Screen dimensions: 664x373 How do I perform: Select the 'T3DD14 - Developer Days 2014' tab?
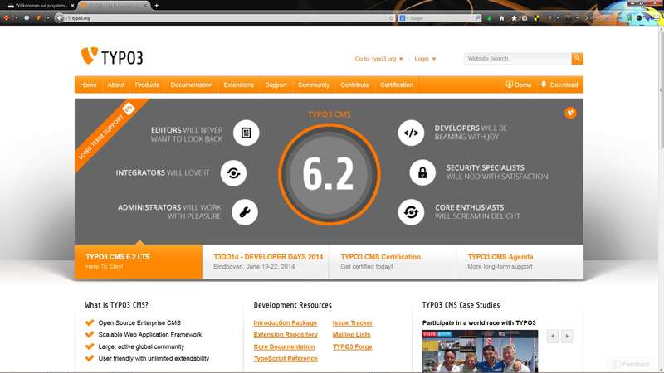(266, 262)
